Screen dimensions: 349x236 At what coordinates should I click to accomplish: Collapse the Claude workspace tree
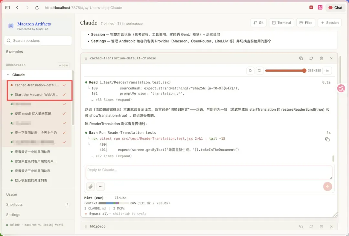point(8,75)
